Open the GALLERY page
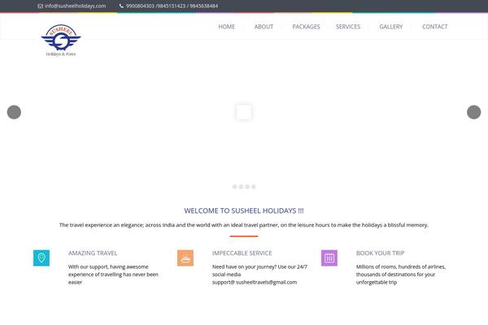Screen dimensions: 488x325 point(391,27)
